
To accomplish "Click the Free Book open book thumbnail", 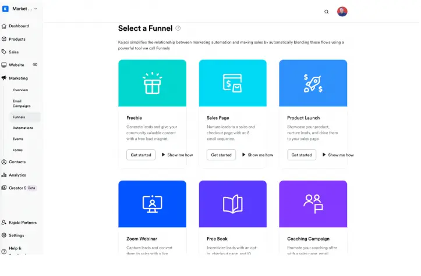I will [x=233, y=204].
